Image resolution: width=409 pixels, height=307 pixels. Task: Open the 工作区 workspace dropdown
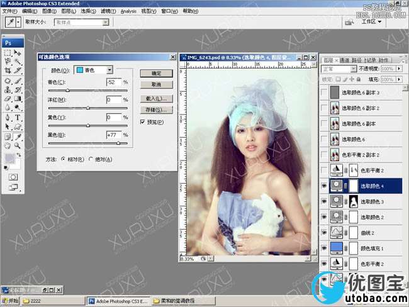372,21
